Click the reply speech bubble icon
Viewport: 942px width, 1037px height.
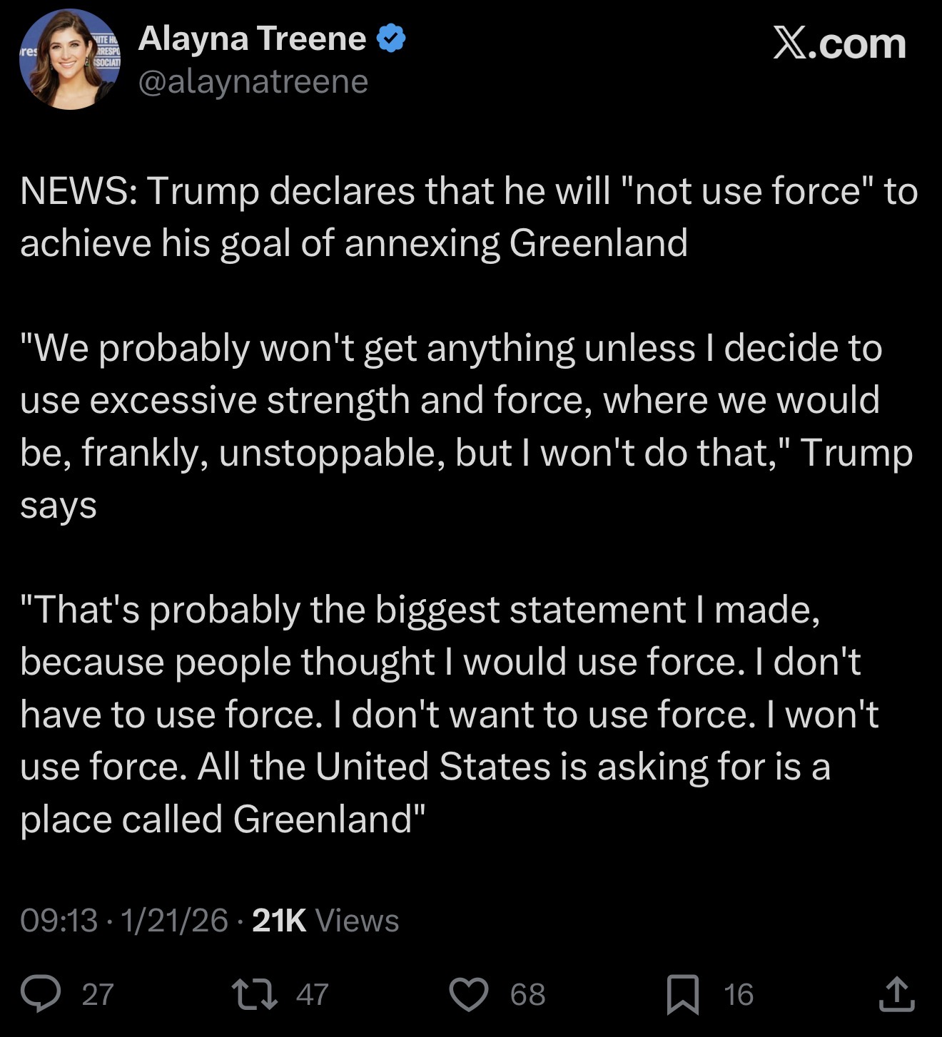tap(41, 993)
